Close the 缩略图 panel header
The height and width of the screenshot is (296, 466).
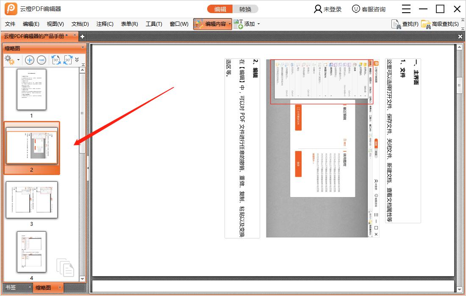click(x=83, y=47)
